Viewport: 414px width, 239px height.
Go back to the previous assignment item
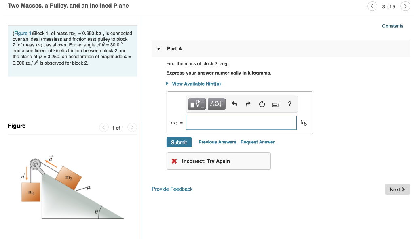tap(372, 6)
